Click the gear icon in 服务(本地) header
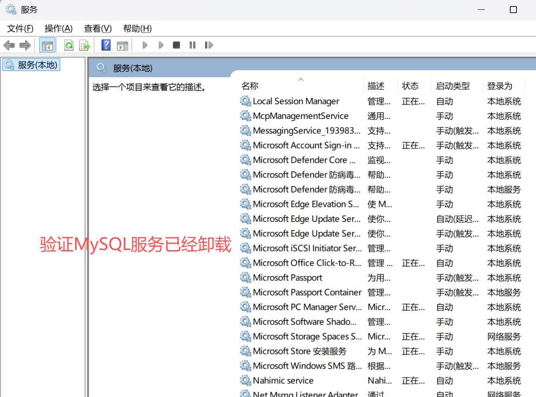Screen dimensions: 536x397 coord(102,68)
